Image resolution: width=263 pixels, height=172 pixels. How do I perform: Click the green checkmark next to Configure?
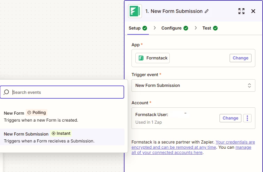186,28
